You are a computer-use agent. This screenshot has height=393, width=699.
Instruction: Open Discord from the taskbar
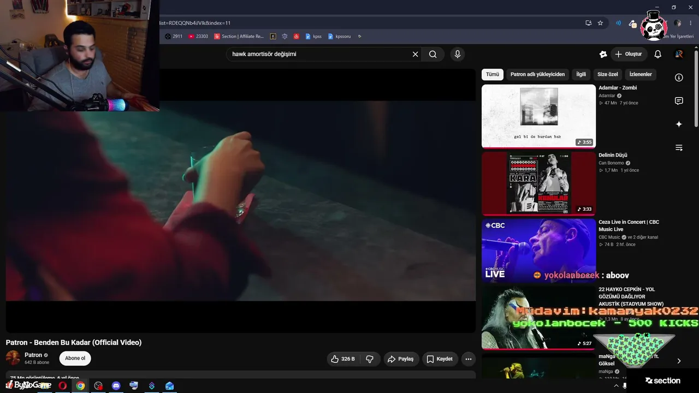tap(116, 385)
